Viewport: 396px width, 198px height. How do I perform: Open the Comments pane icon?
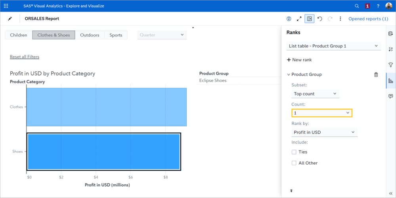click(x=390, y=96)
